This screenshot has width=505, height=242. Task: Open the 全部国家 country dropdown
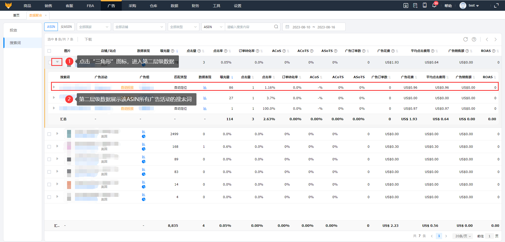94,27
